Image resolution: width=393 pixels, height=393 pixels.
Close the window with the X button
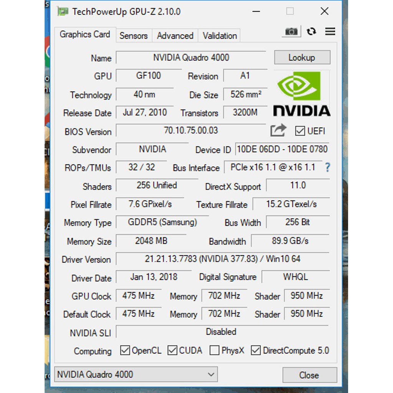(x=325, y=11)
